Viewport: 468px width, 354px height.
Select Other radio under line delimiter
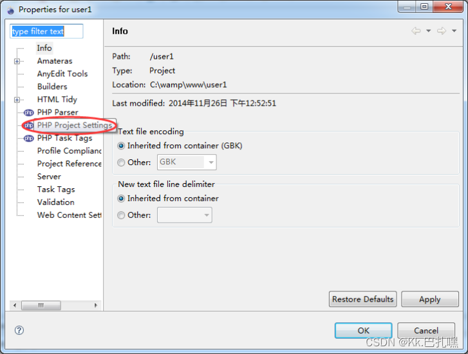tap(121, 215)
